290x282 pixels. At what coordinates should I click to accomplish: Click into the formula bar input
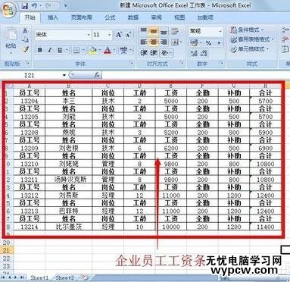click(196, 75)
